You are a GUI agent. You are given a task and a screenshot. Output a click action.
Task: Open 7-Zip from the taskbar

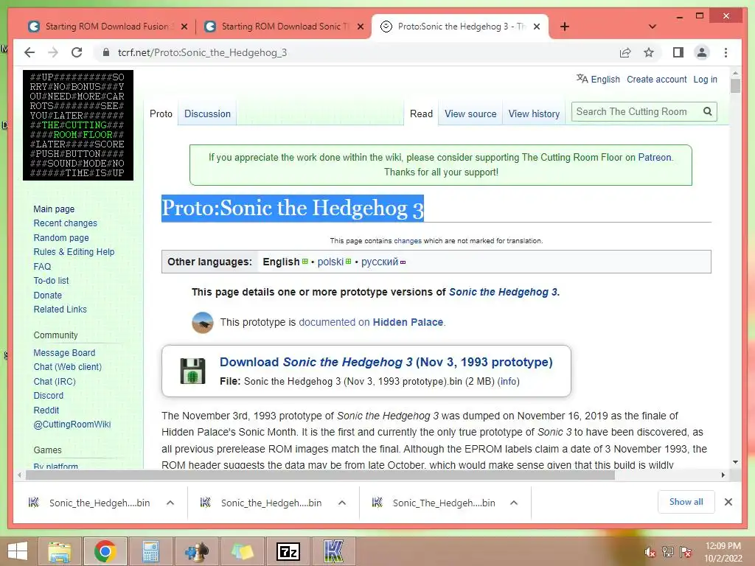[x=288, y=551]
